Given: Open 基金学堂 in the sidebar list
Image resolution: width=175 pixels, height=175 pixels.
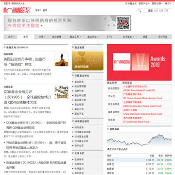Looking at the screenshot, I should (x=79, y=114).
